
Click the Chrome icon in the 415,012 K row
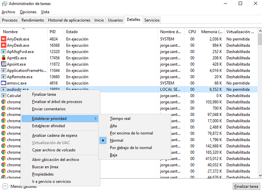(4, 159)
